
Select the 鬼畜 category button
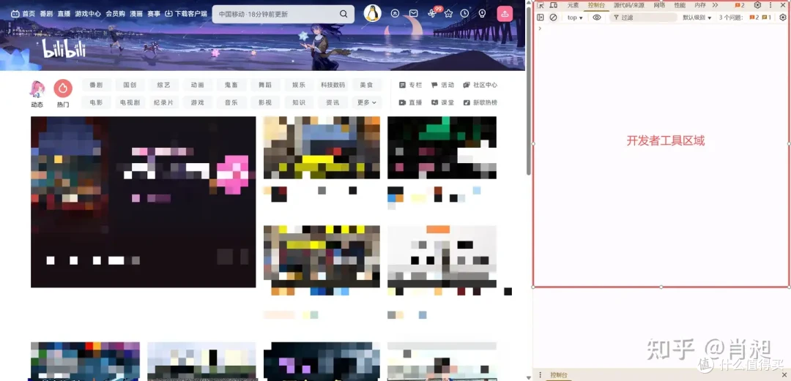coord(231,85)
